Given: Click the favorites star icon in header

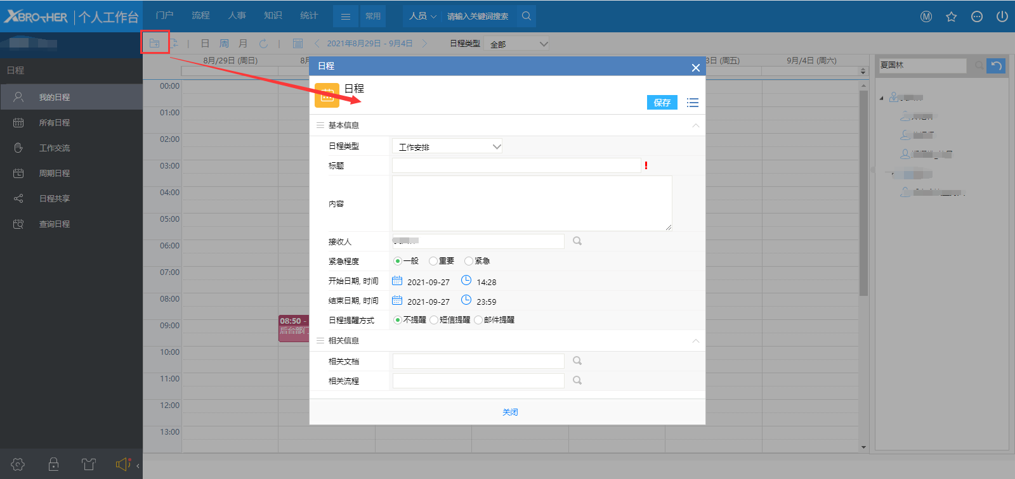Looking at the screenshot, I should coord(951,16).
